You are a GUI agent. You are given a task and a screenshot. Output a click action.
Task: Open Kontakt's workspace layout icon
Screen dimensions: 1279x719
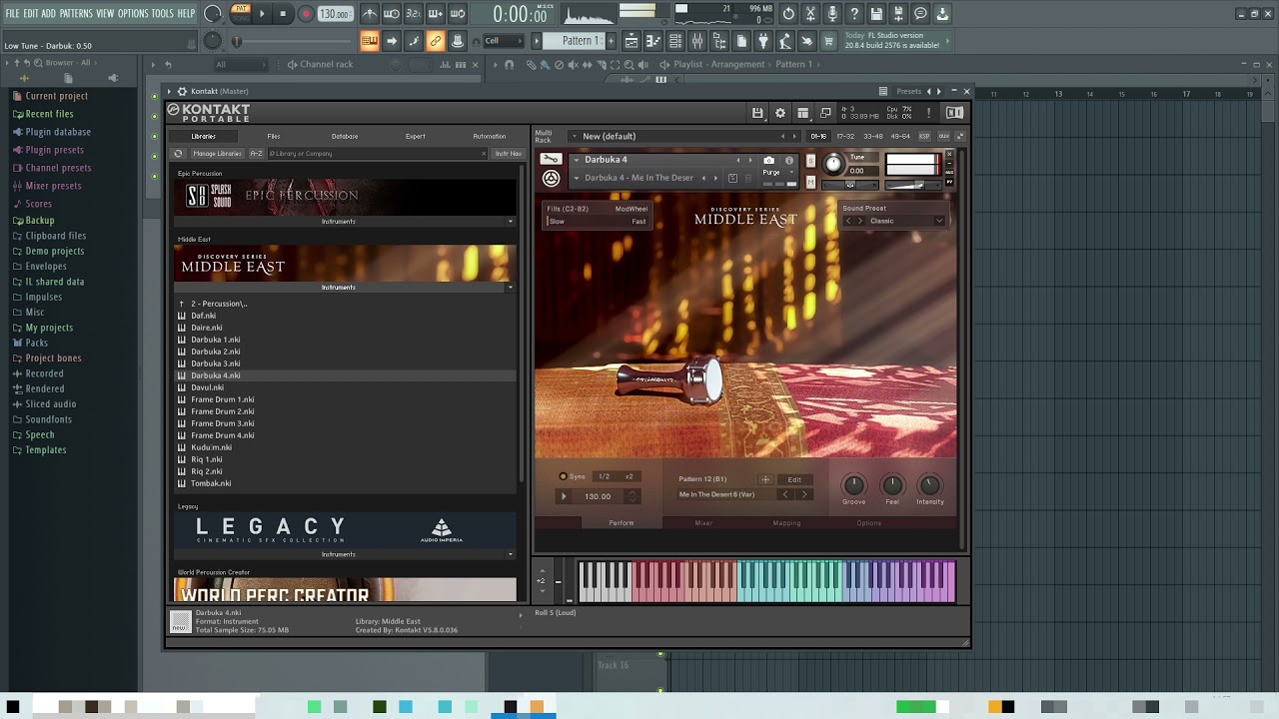pyautogui.click(x=803, y=113)
